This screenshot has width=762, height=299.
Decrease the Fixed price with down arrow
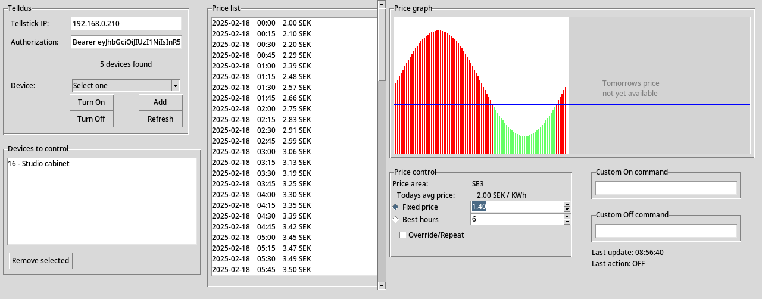567,210
